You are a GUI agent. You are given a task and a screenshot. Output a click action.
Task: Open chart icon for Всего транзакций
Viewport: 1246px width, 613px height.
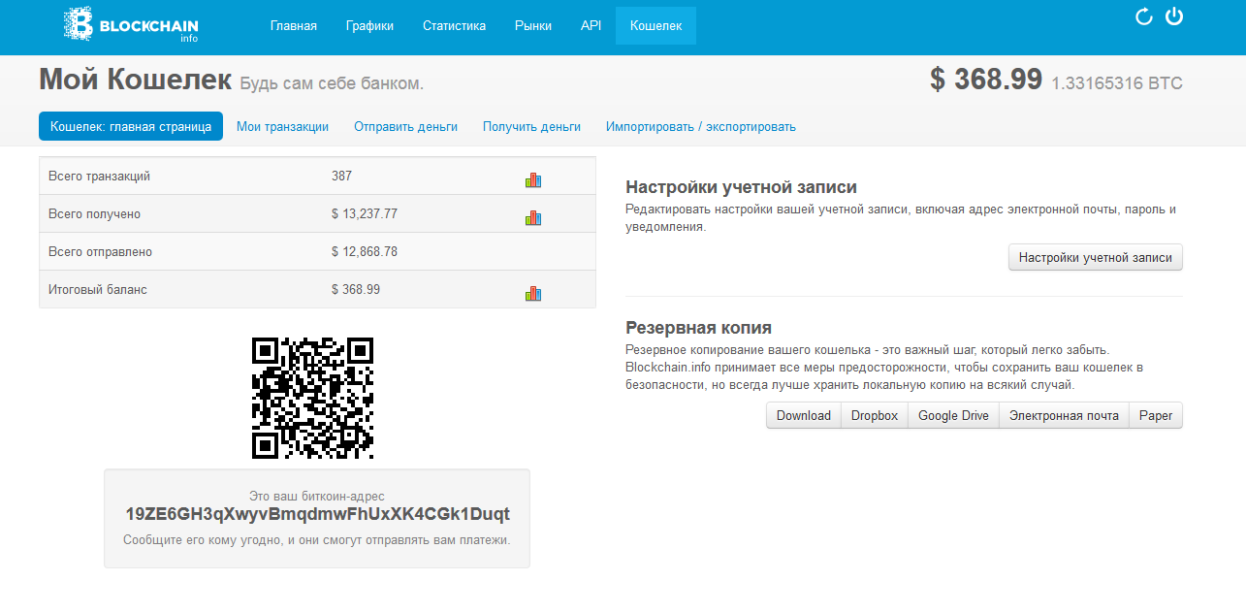(533, 179)
